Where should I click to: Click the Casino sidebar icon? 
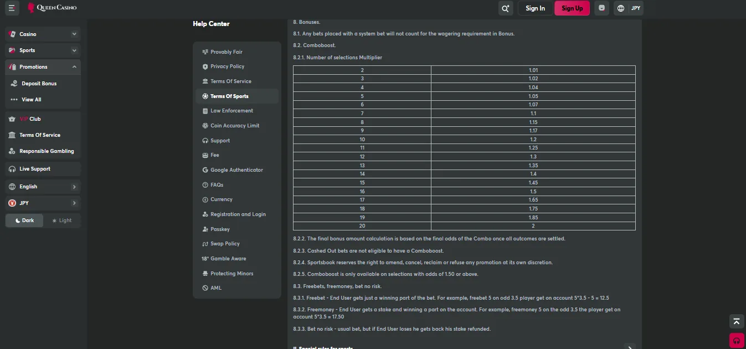coord(12,34)
